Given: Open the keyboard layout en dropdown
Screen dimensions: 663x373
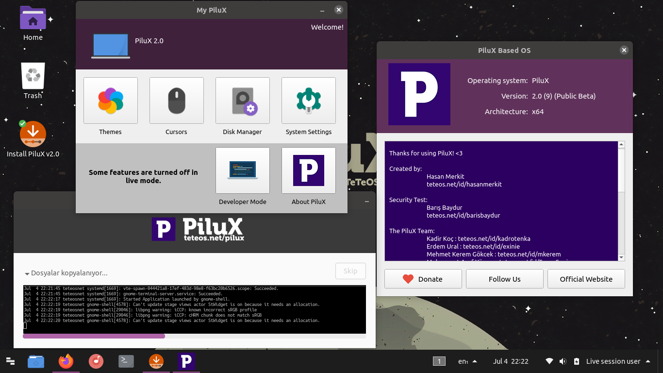Looking at the screenshot, I should 467,361.
